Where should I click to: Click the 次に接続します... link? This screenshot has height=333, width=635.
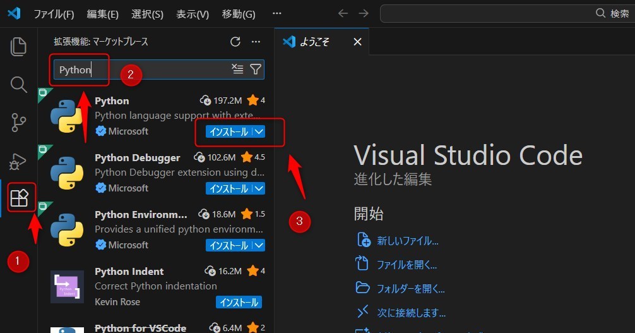point(412,313)
